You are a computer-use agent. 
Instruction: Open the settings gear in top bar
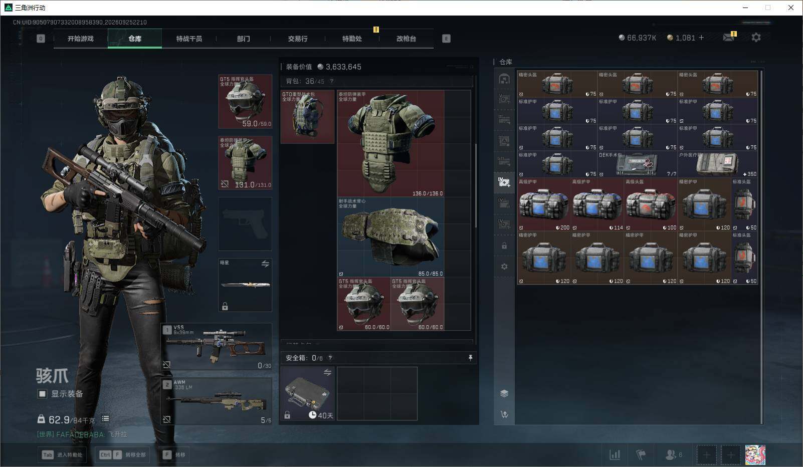[x=756, y=38]
